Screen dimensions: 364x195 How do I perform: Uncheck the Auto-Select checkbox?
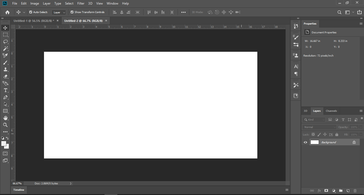[31, 12]
